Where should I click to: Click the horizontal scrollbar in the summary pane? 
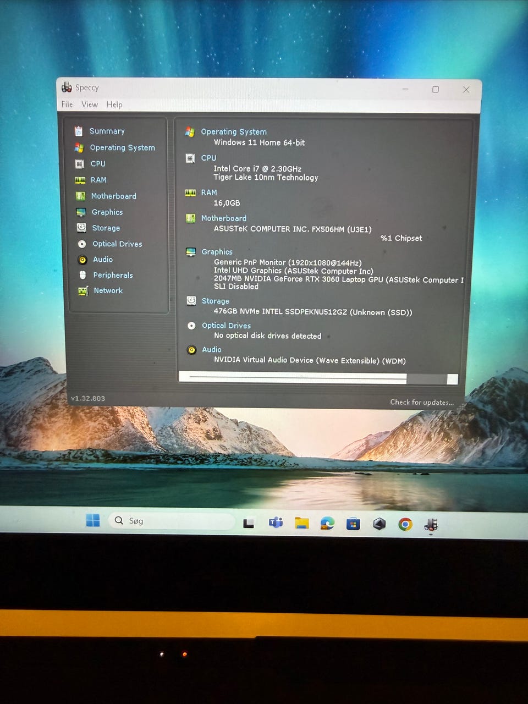tap(318, 378)
